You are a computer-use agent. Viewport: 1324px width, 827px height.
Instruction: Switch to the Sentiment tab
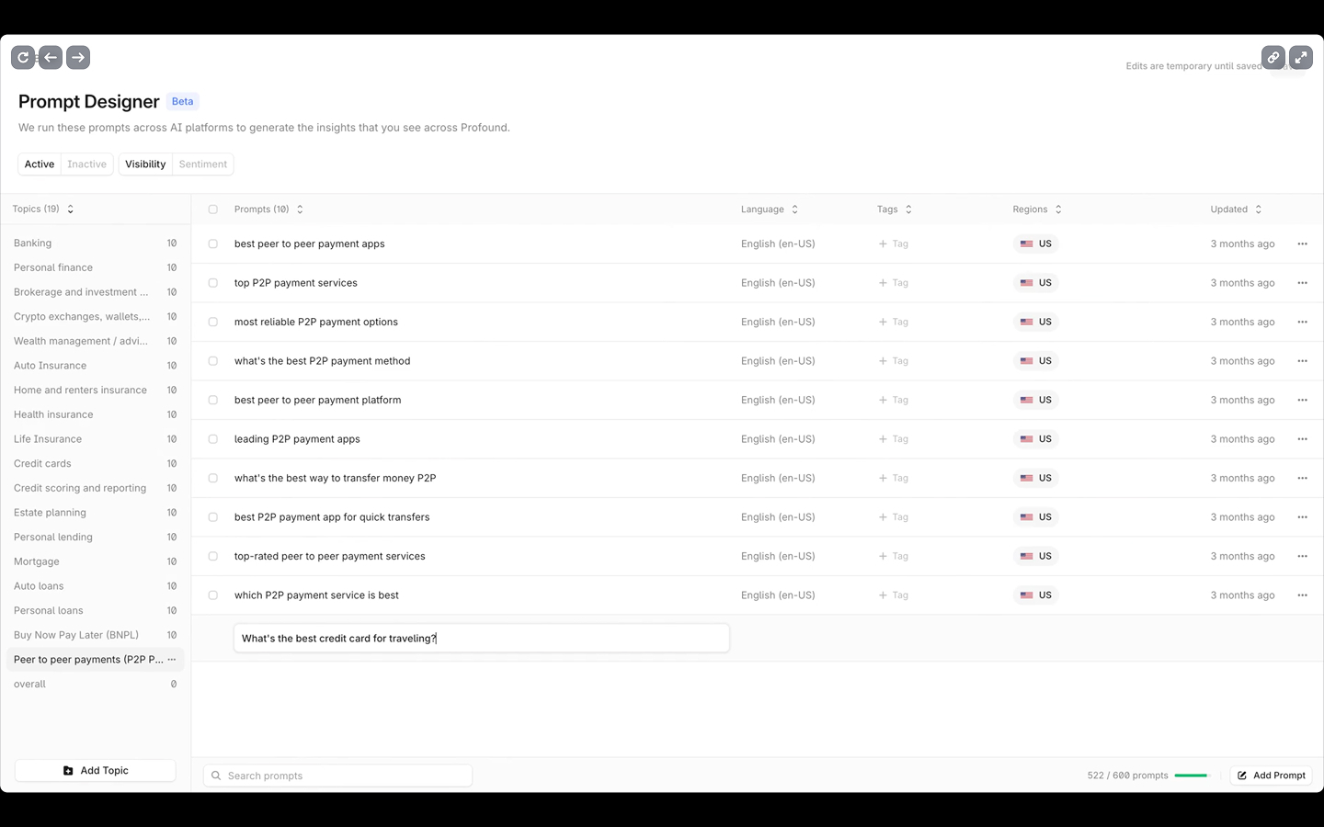202,164
